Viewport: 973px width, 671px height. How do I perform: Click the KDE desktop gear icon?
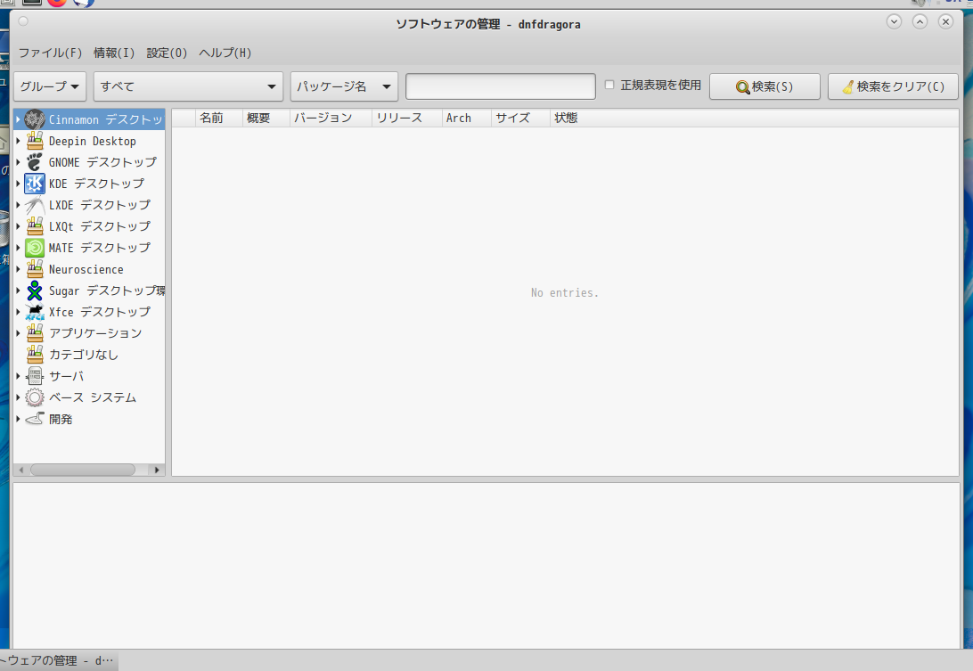(x=35, y=184)
